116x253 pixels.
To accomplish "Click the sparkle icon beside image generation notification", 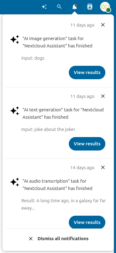I will pyautogui.click(x=15, y=39).
